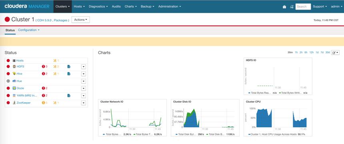
Task: Expand the HDFS service actions dropdown
Action: coord(83,67)
